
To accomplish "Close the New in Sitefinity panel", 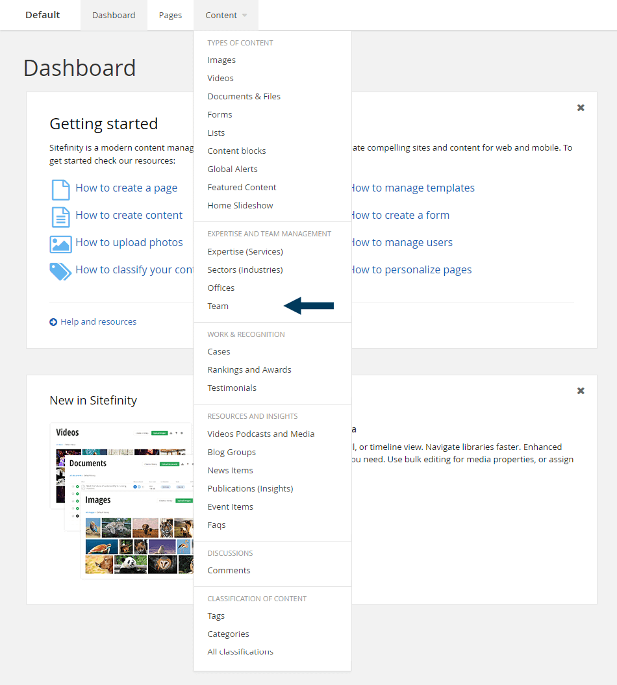I will (x=581, y=391).
